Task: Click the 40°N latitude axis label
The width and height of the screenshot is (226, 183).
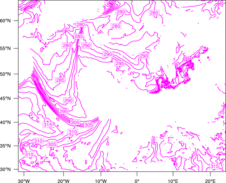Action: click(x=5, y=122)
